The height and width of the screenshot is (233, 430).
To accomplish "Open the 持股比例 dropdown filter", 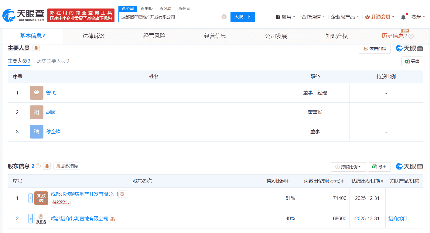I will point(348,167).
